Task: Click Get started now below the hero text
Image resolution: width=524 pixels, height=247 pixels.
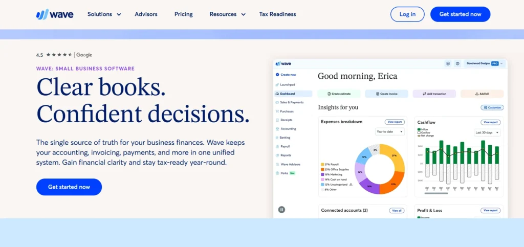Action: (69, 187)
